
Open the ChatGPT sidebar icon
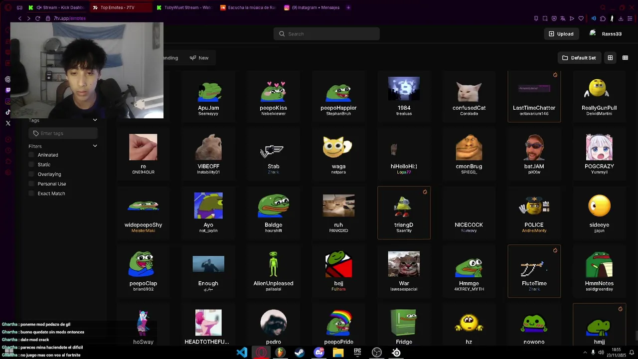7,79
